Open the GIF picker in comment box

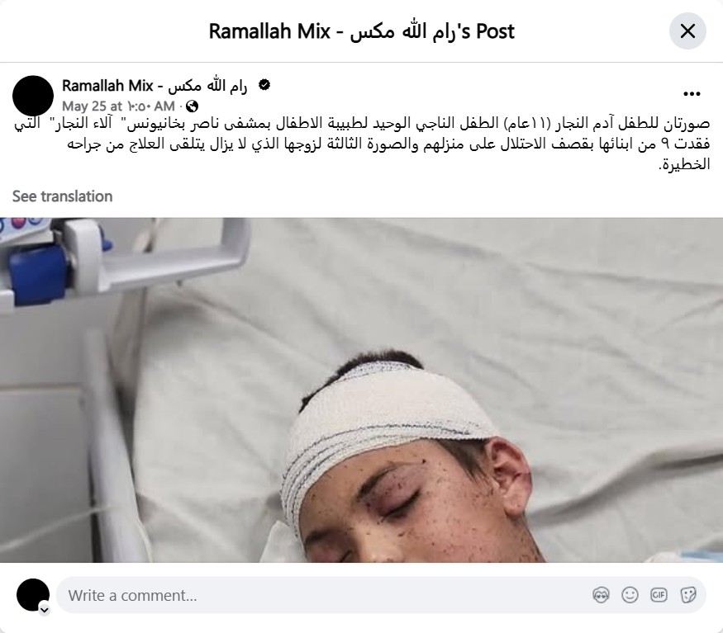coord(659,595)
